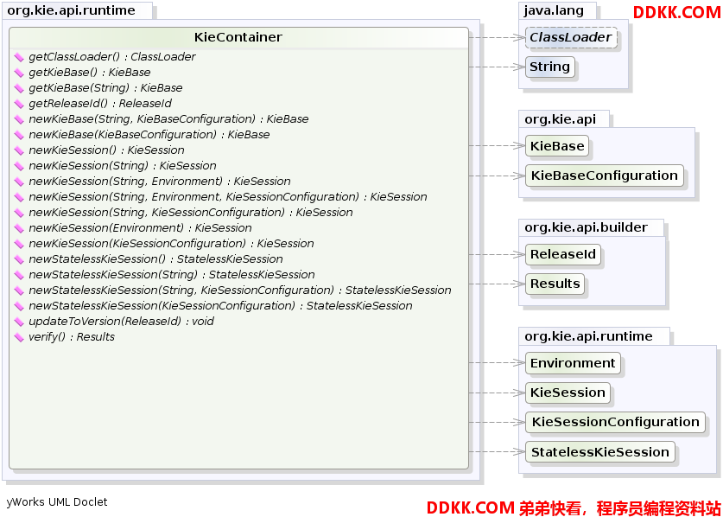Click the KieContainer class title
The image size is (723, 517).
pos(238,37)
